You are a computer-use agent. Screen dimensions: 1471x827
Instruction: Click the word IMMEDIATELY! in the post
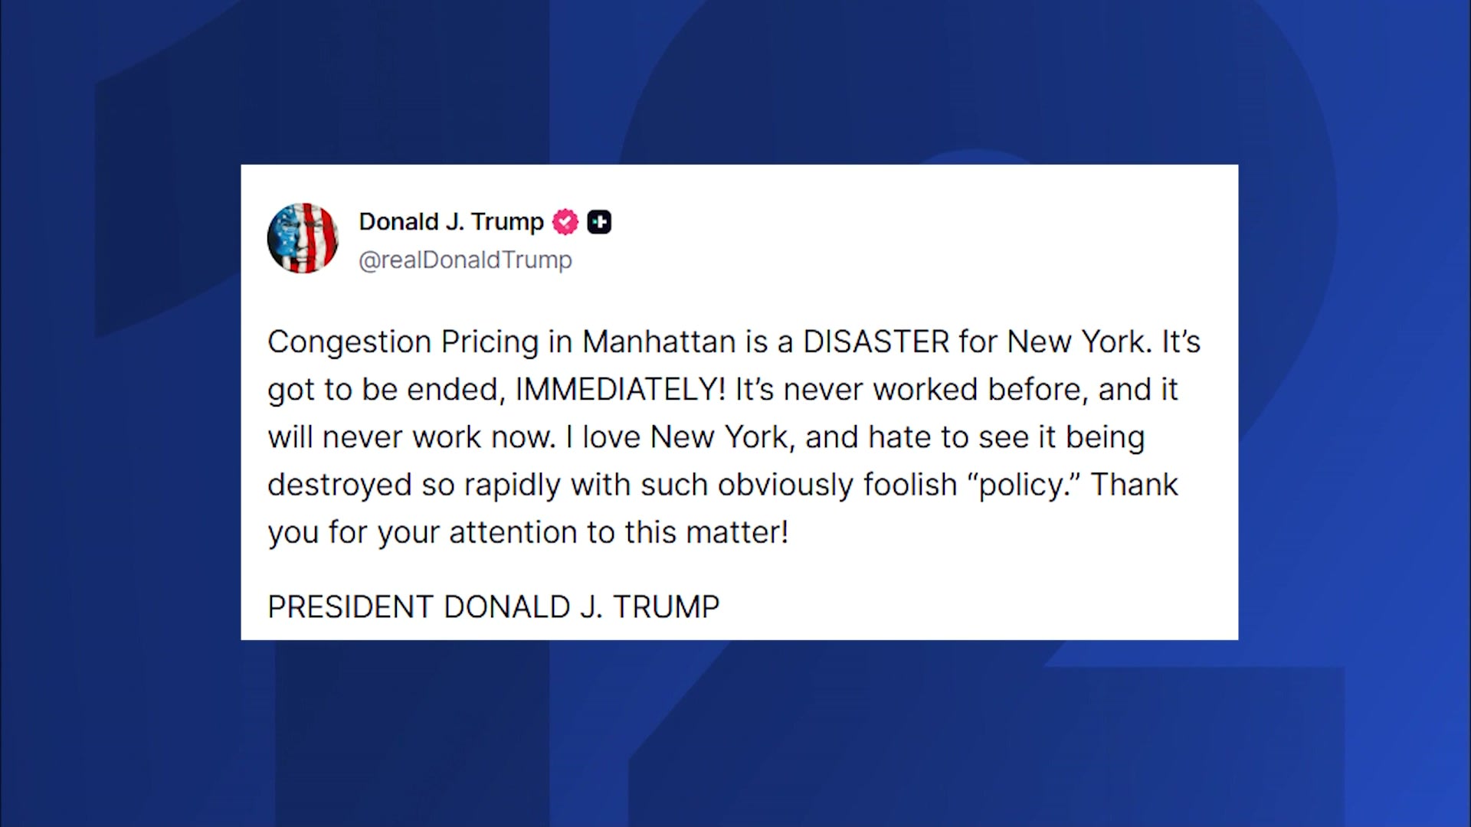pos(620,390)
